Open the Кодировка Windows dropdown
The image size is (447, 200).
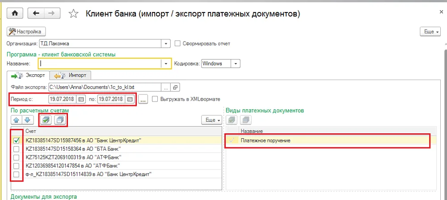coord(236,64)
